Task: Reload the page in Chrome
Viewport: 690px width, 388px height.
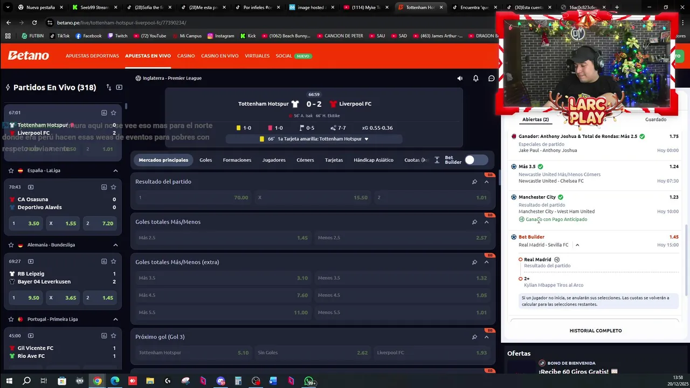Action: click(x=34, y=23)
